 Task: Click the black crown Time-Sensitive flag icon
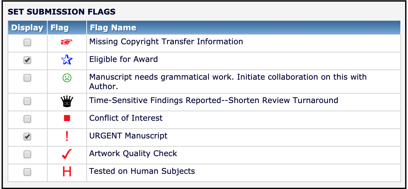click(67, 101)
